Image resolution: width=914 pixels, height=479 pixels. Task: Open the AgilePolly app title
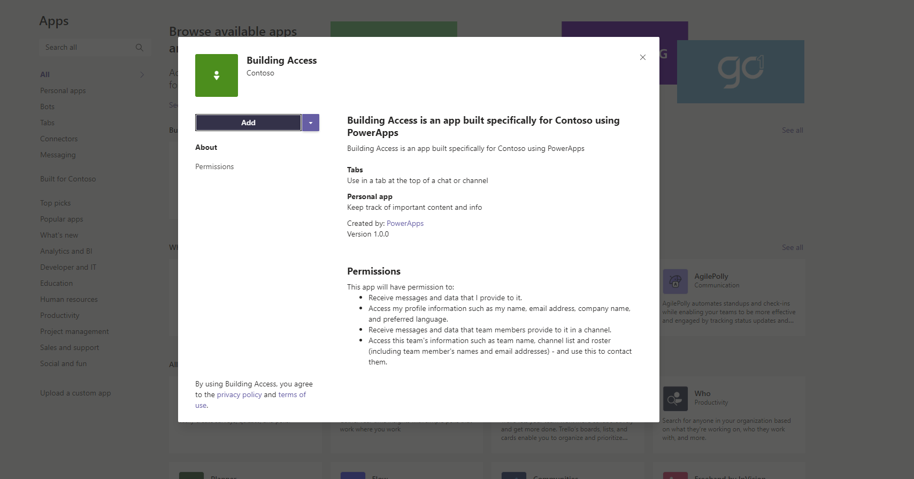point(711,276)
